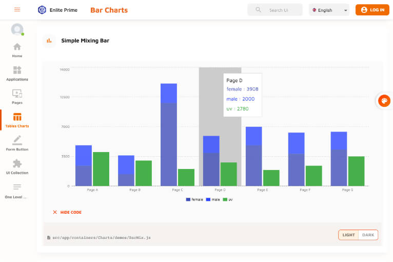Toggle female series in chart legend
The height and width of the screenshot is (262, 393).
tap(194, 199)
